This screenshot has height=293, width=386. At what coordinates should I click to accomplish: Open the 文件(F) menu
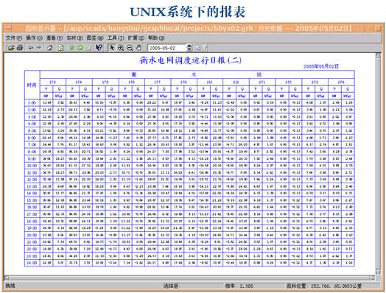[x=14, y=38]
